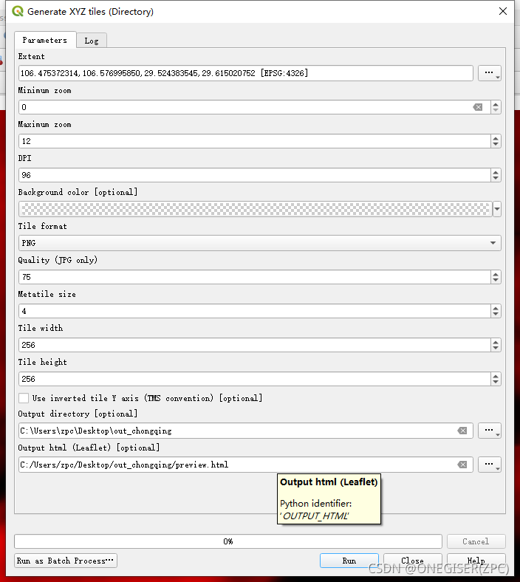Click into the Extent coordinates field

pos(246,73)
